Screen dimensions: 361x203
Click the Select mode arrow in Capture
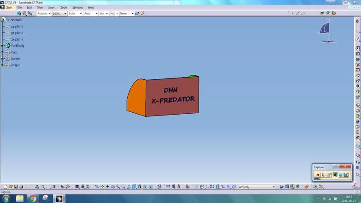pyautogui.click(x=323, y=175)
